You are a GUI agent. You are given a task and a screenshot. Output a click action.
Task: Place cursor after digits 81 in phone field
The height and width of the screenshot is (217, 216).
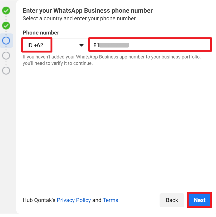point(99,45)
